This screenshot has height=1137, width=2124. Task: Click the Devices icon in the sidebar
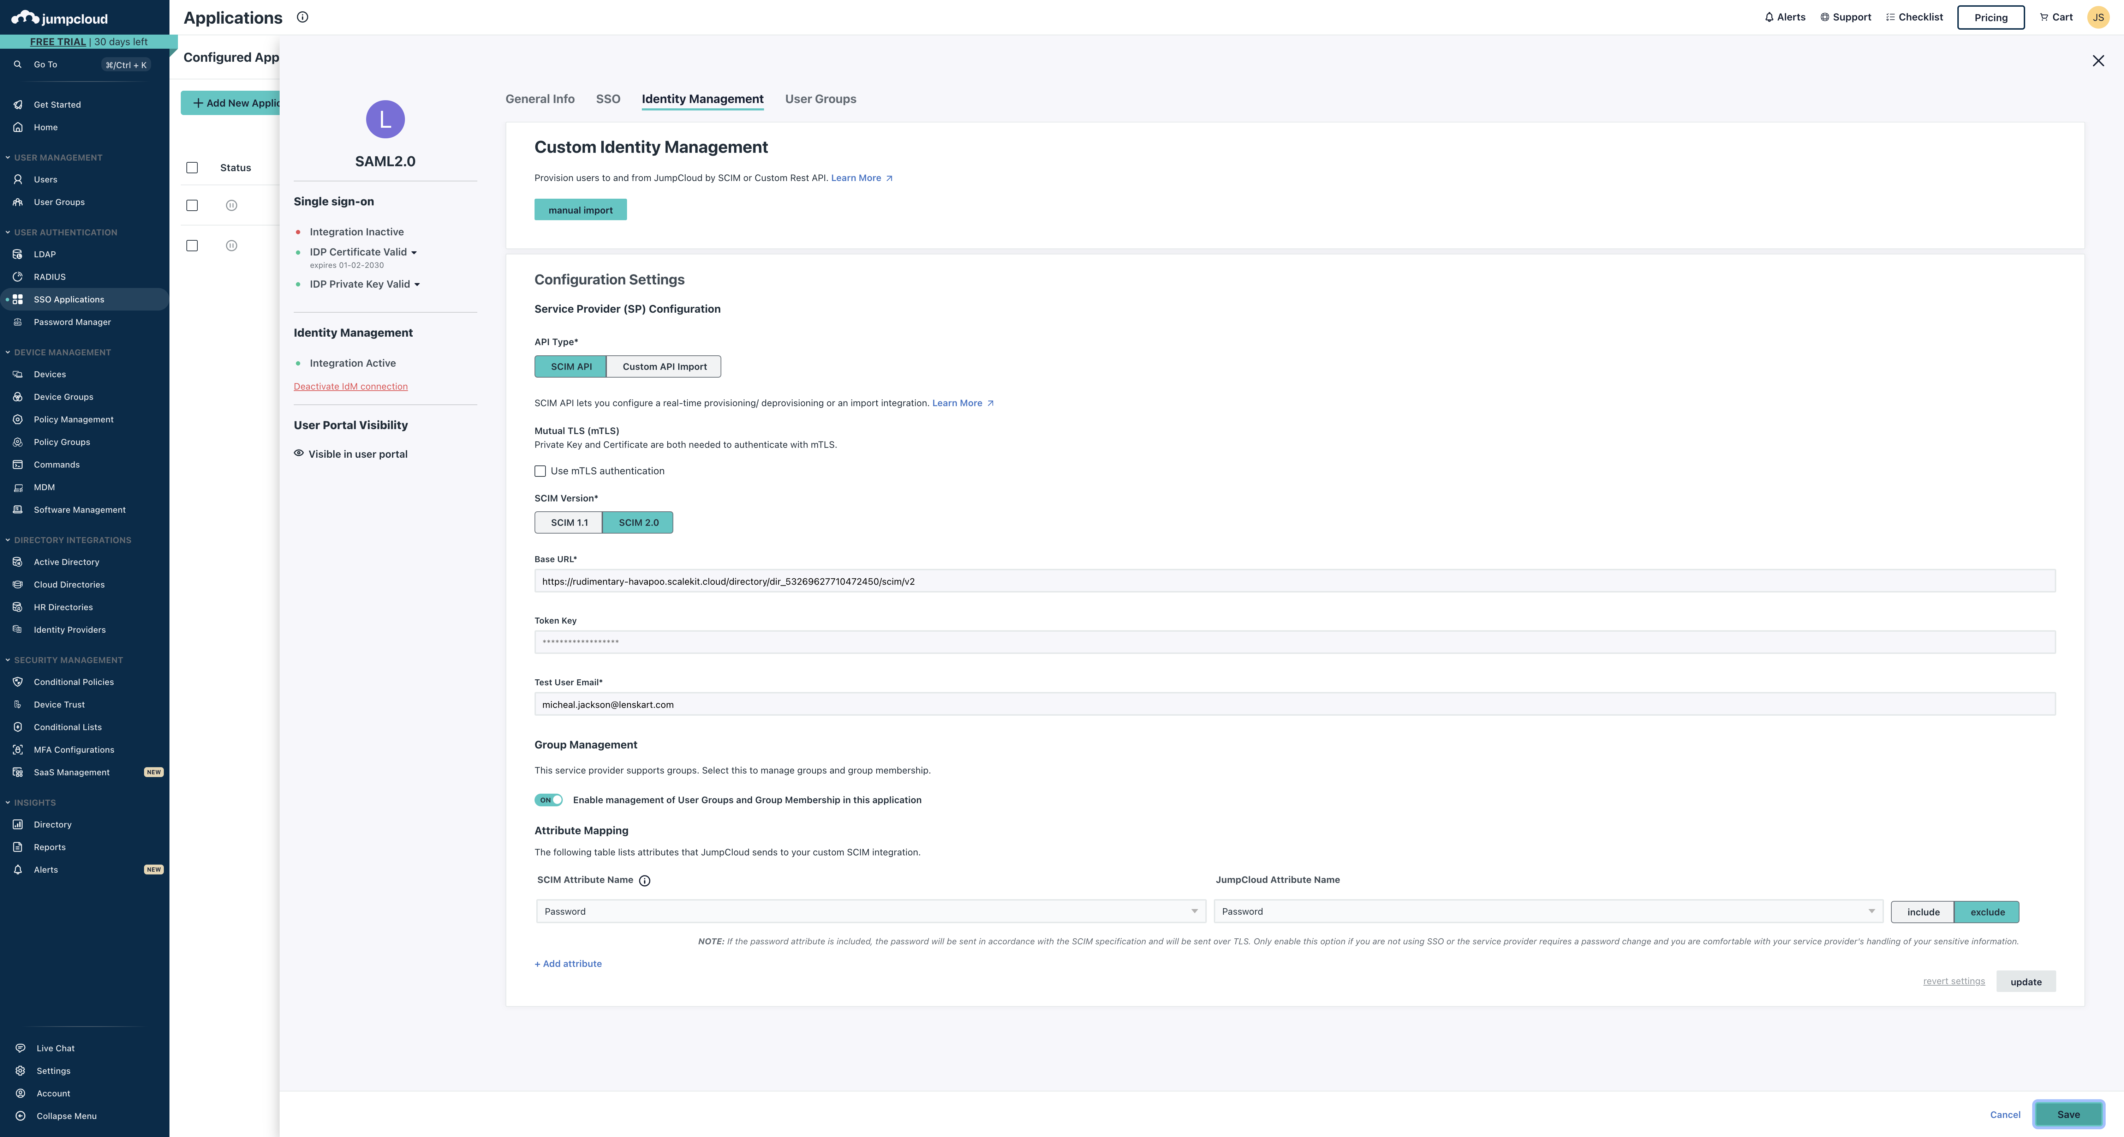coord(17,374)
